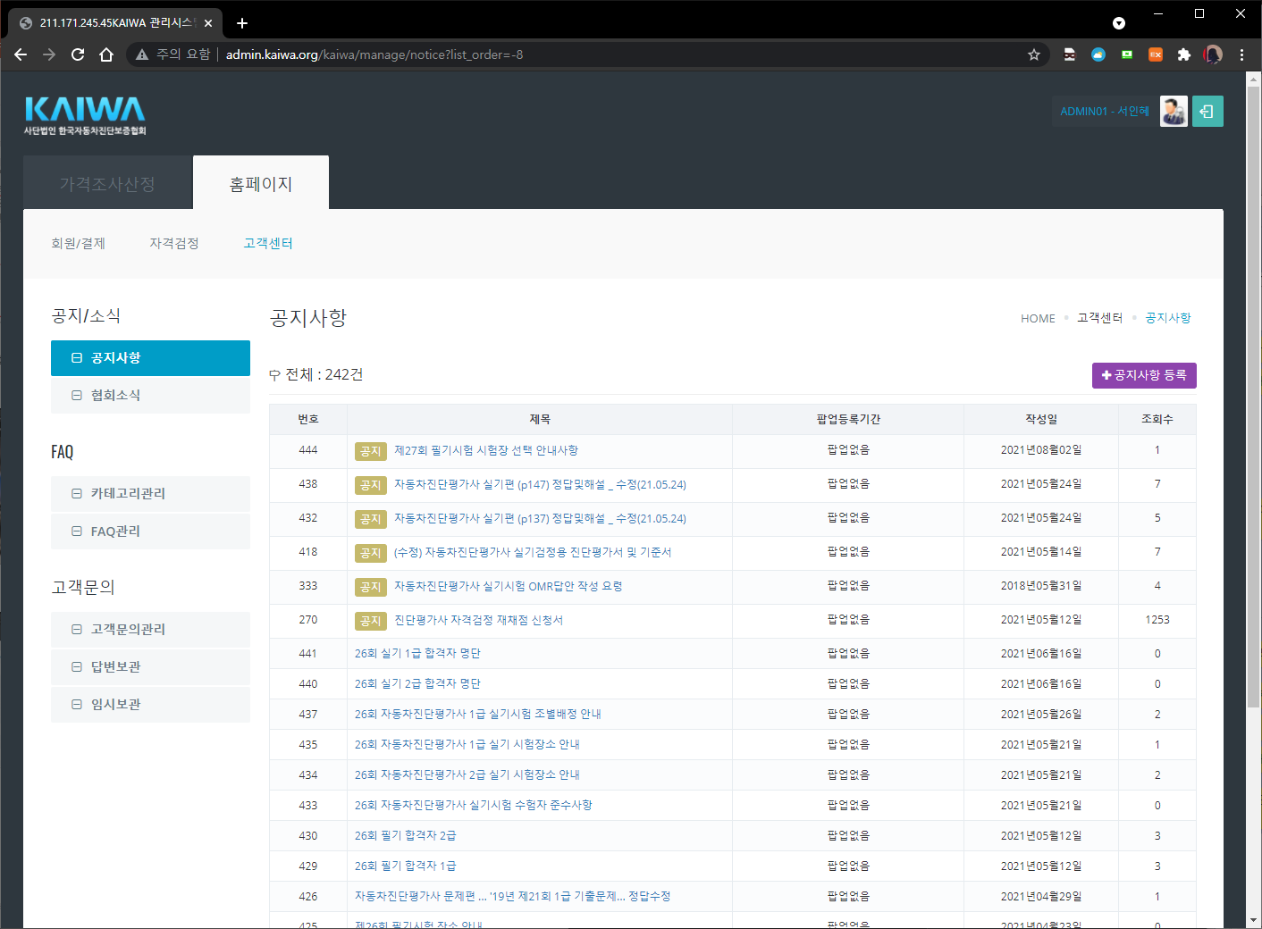Open browser home page icon

click(x=106, y=54)
